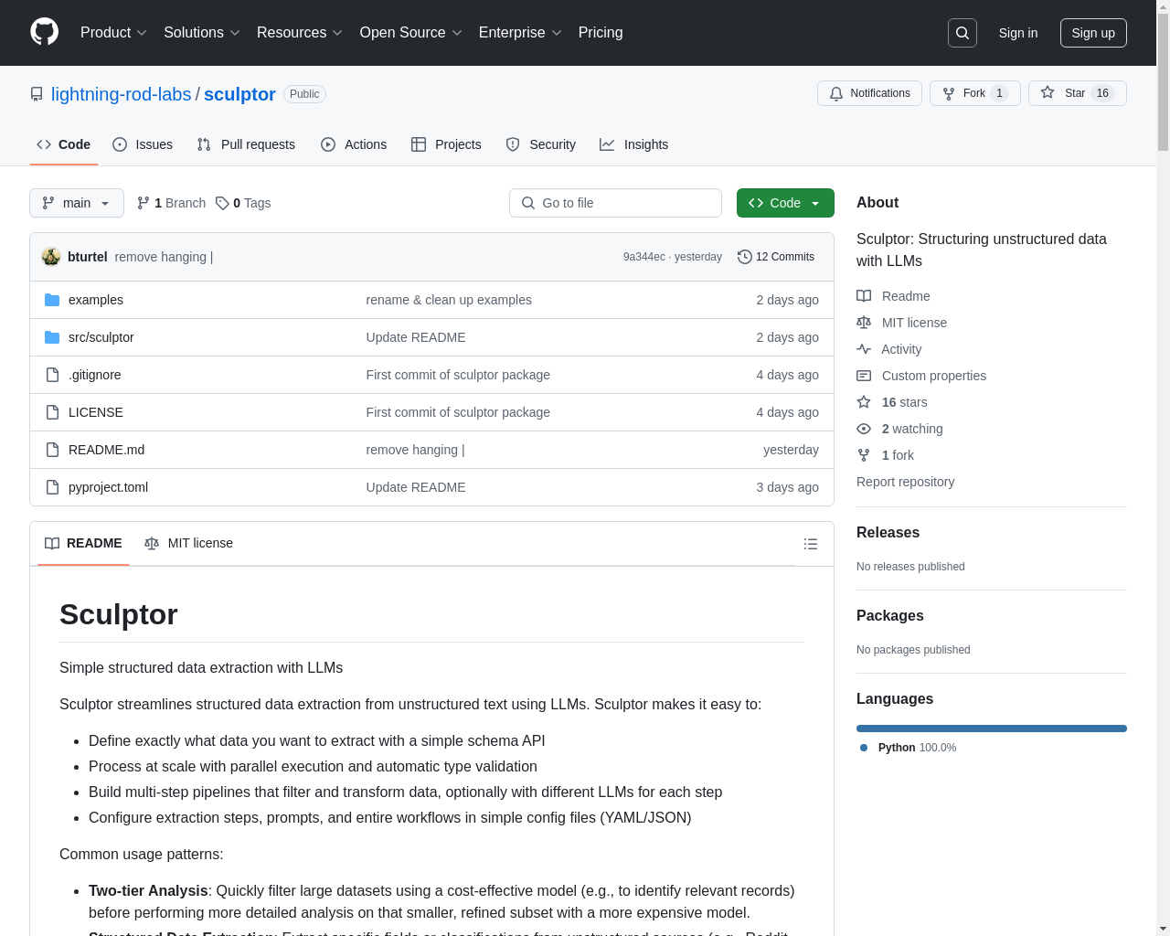Viewport: 1170px width, 936px height.
Task: Click the examples folder icon
Action: pos(52,300)
